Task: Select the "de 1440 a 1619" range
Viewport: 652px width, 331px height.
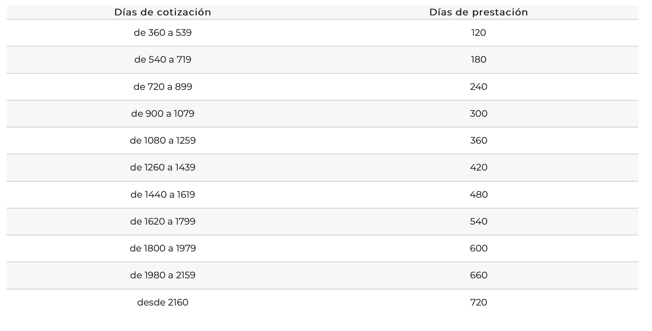Action: (163, 195)
